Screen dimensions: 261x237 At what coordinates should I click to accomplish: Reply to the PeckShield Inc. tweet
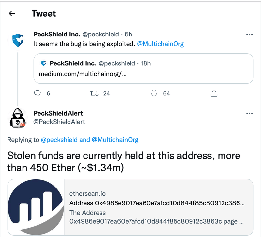pos(38,93)
